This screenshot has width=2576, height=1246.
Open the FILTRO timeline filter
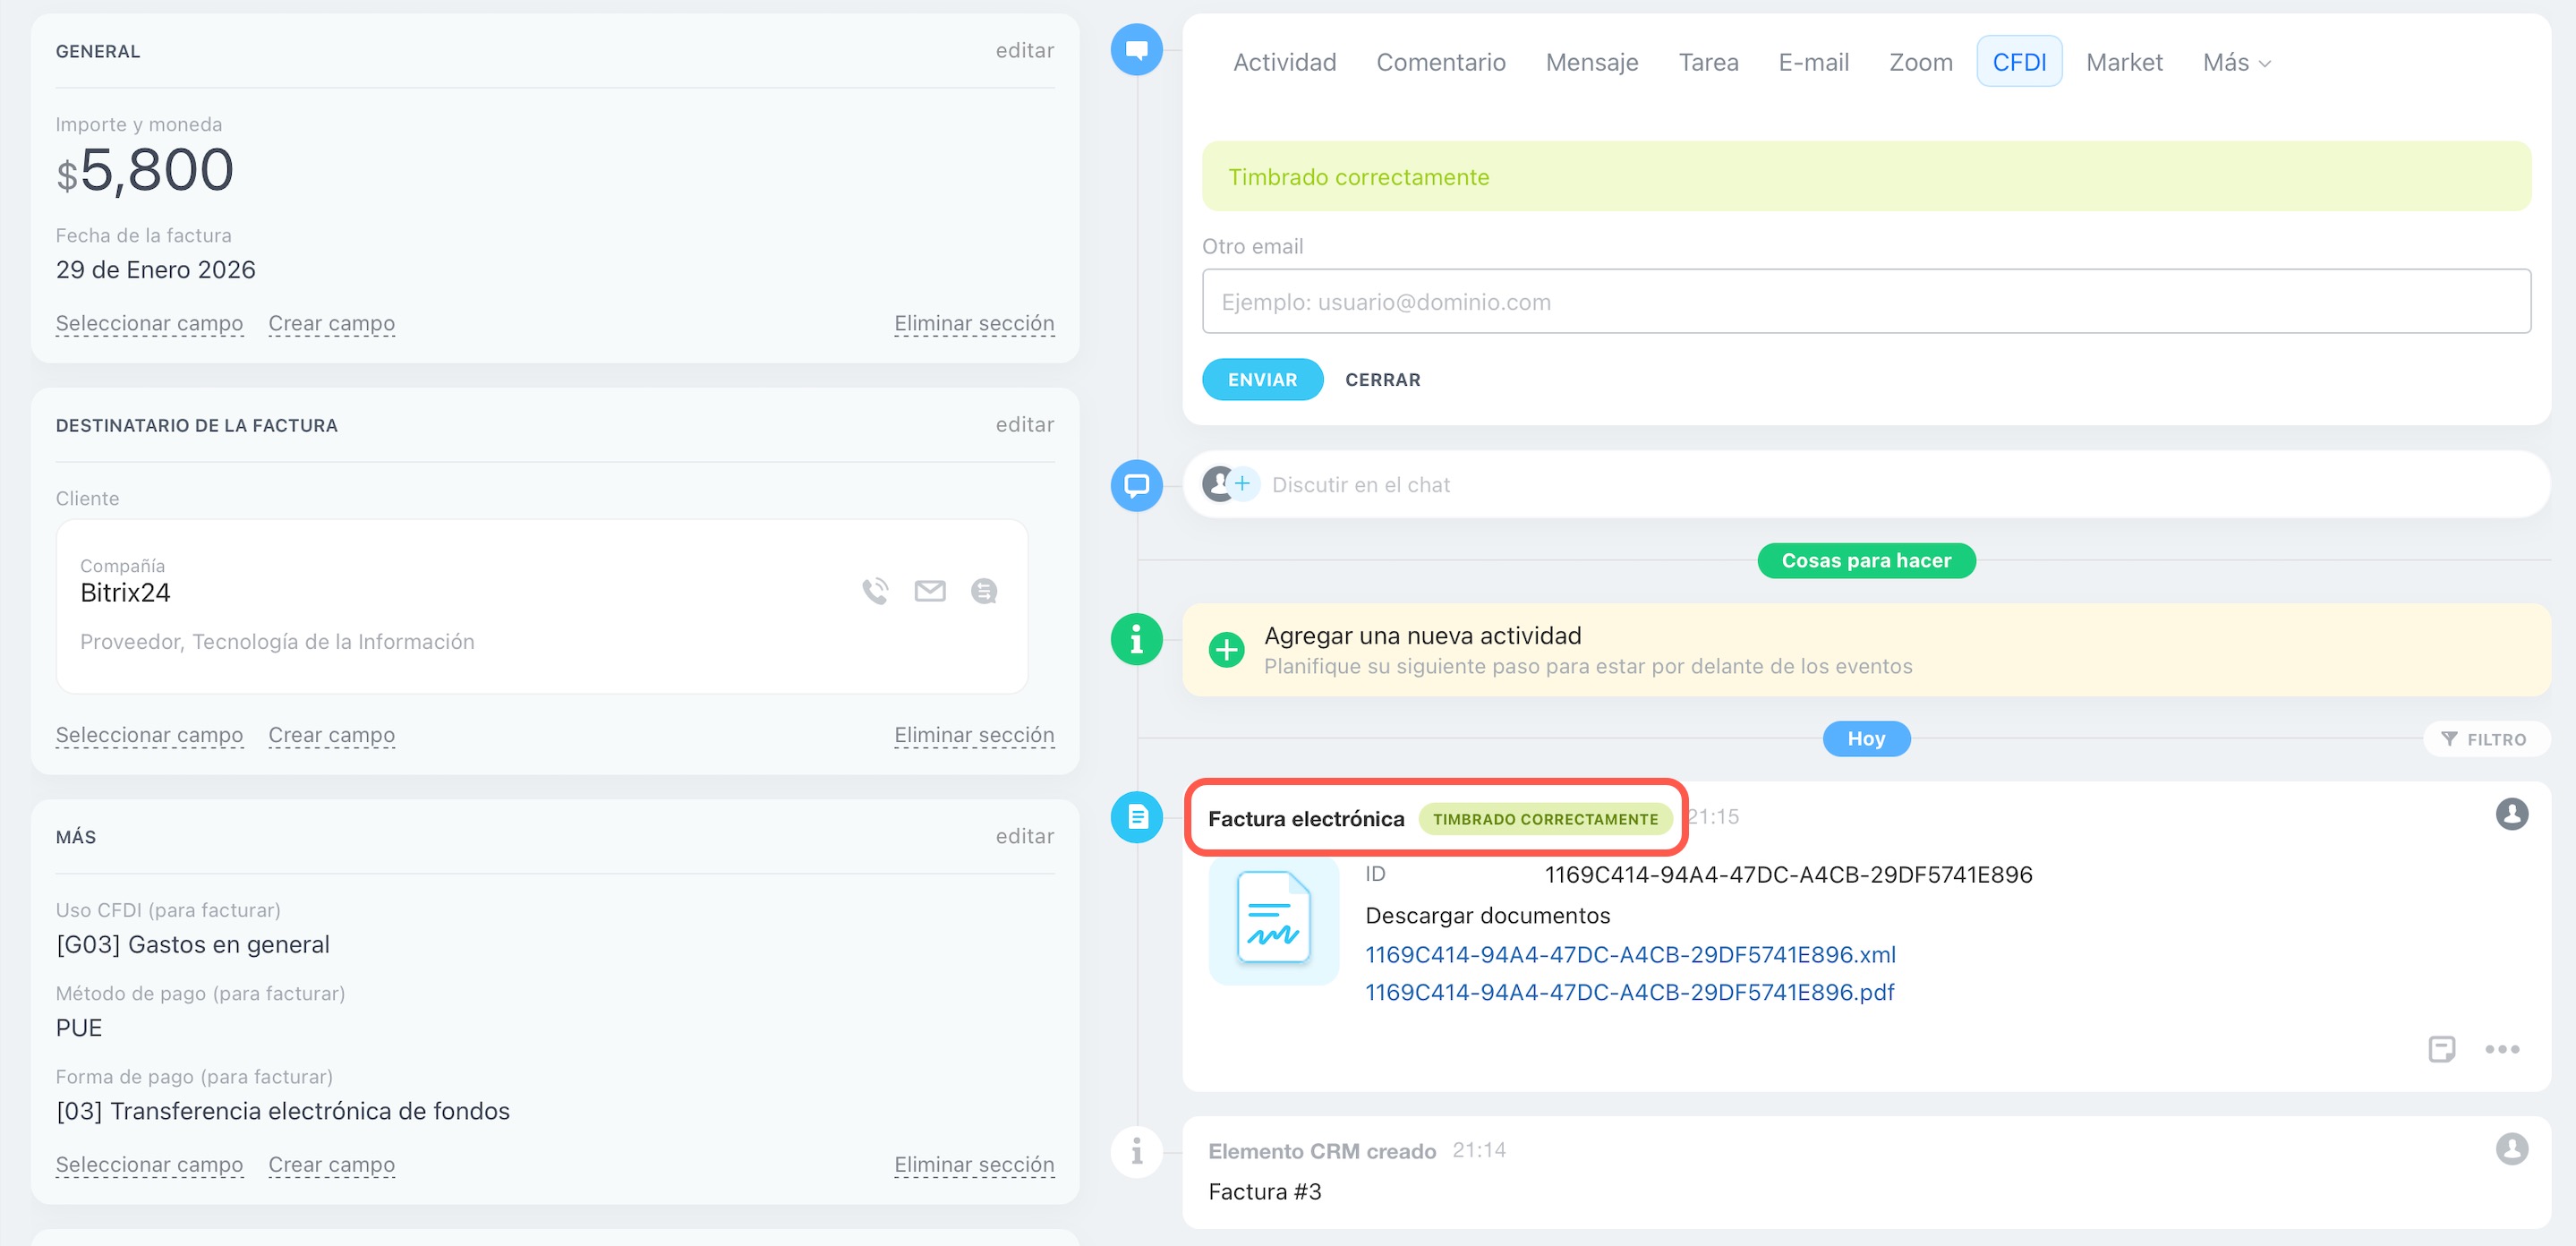tap(2485, 739)
